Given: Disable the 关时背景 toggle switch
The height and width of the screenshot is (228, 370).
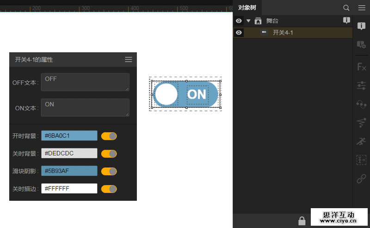Looking at the screenshot, I should click(x=109, y=154).
